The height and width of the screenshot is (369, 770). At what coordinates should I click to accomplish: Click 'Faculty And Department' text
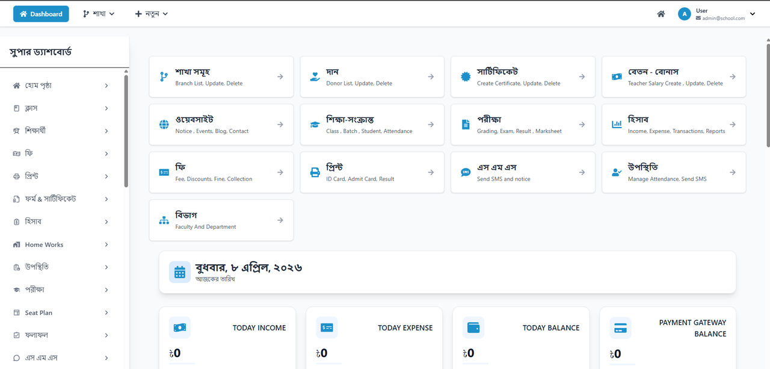206,227
